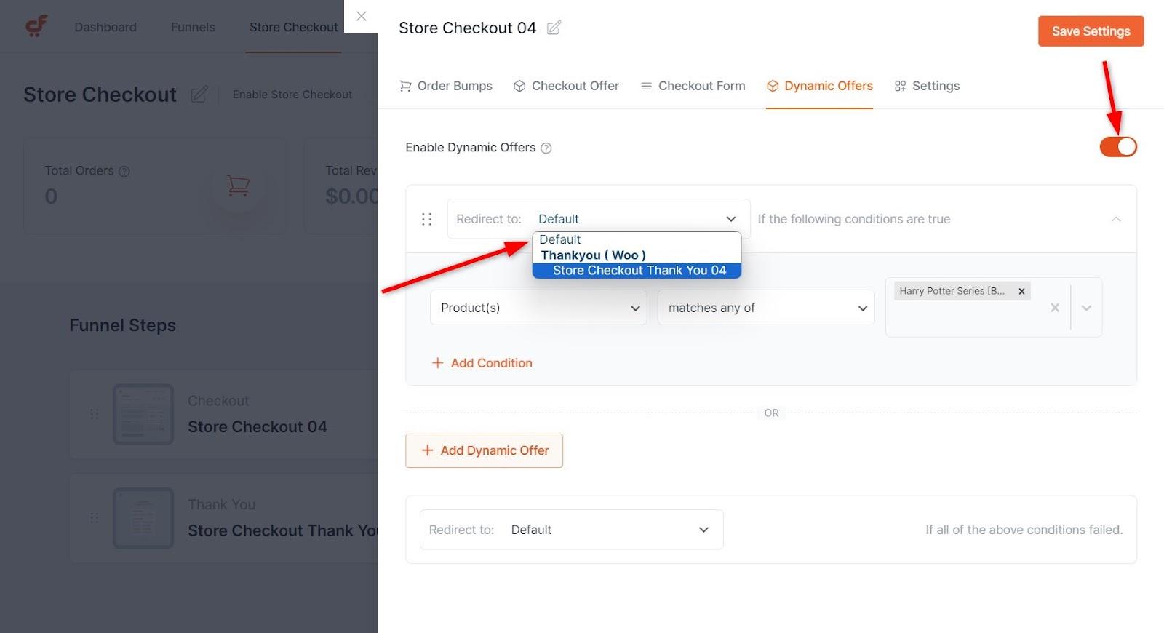Image resolution: width=1164 pixels, height=633 pixels.
Task: Edit the Store Checkout 04 title pencil icon
Action: pyautogui.click(x=554, y=28)
